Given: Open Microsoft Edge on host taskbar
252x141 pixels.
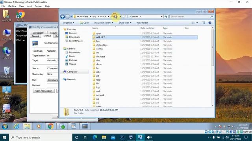Looking at the screenshot, I should point(95,137).
